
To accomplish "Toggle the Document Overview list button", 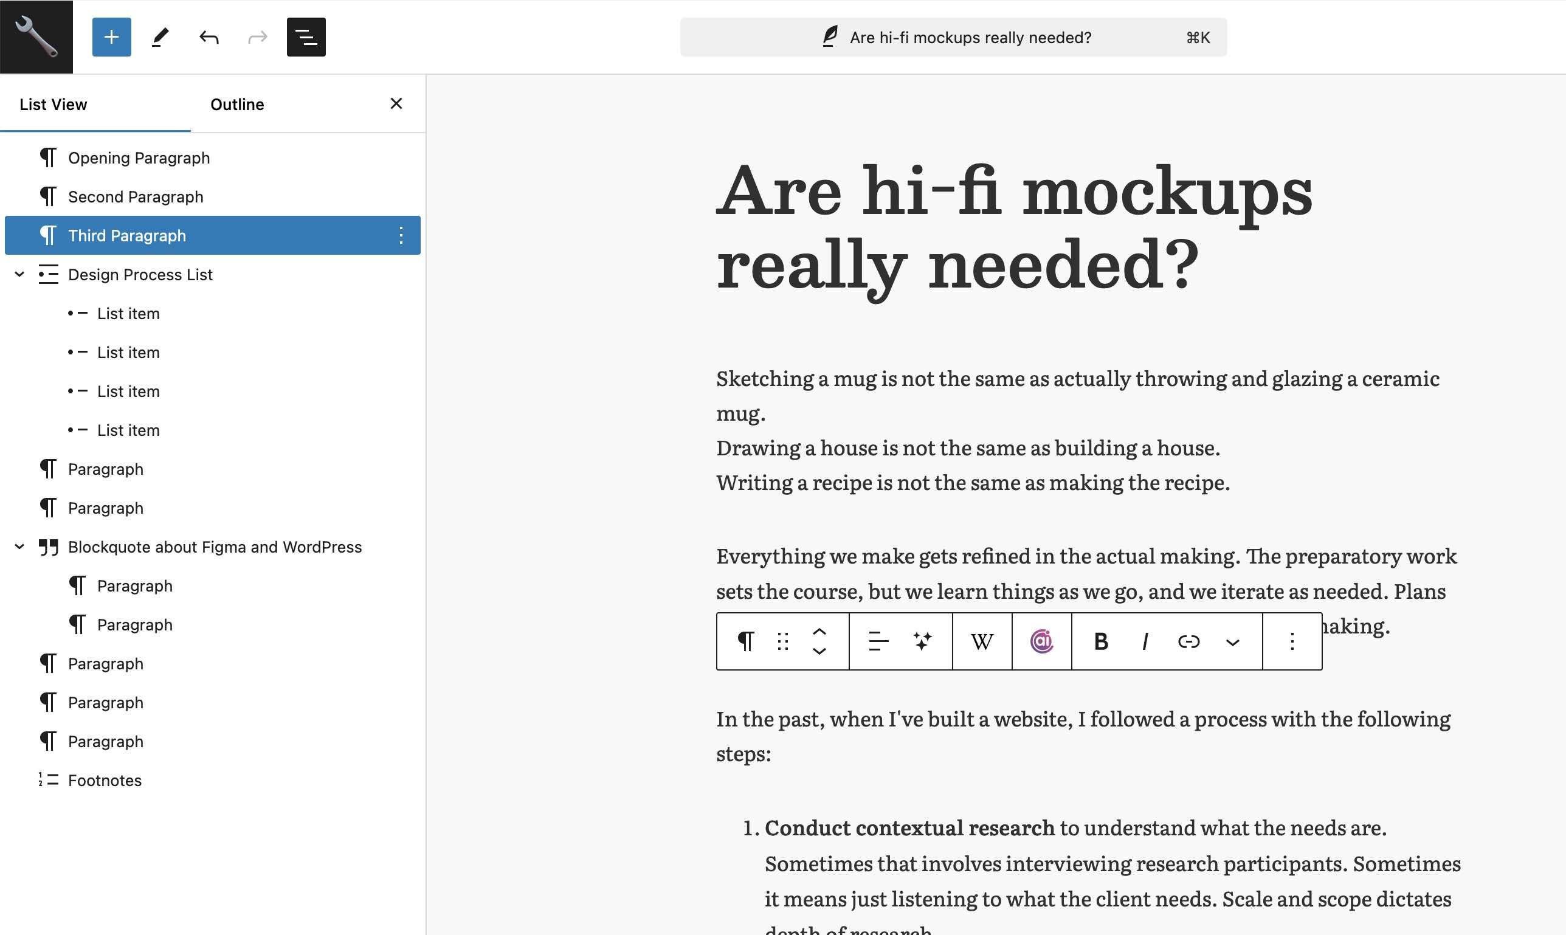I will pyautogui.click(x=306, y=37).
